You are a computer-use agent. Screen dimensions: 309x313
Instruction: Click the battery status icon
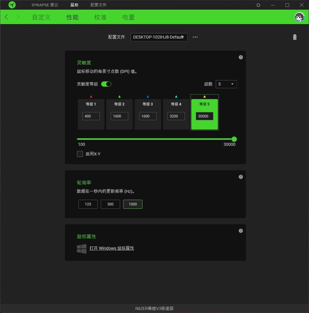click(x=295, y=37)
